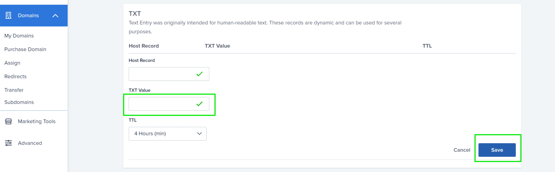Expand the Advanced sidebar label
This screenshot has height=172, width=555.
[30, 143]
